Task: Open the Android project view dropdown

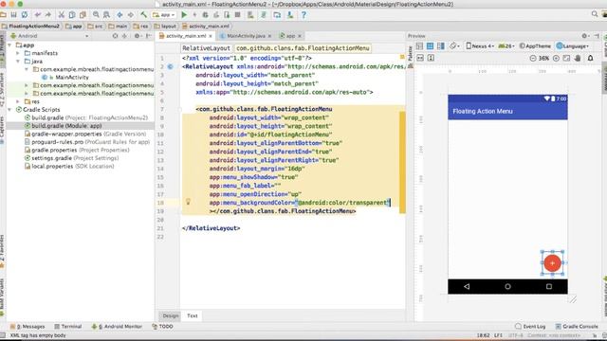Action: point(49,36)
